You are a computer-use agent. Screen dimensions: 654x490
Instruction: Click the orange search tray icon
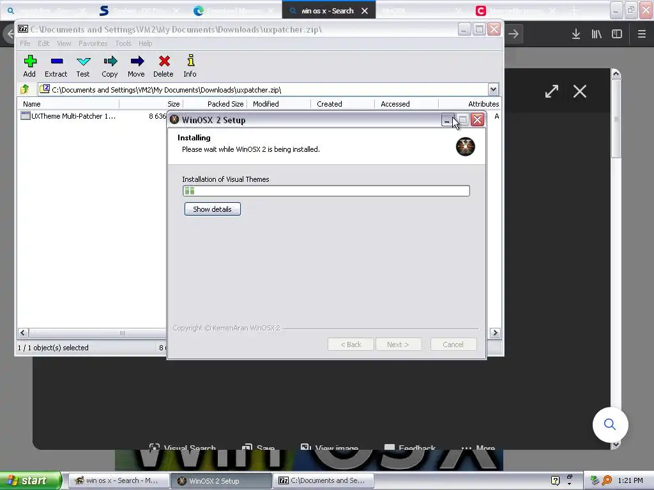pos(607,480)
